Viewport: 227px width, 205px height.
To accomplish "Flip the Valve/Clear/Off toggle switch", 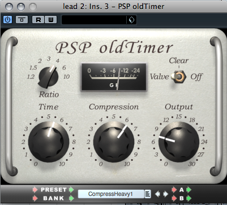I will pyautogui.click(x=178, y=76).
